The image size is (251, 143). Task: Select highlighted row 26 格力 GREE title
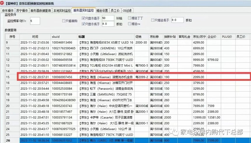click(106, 140)
